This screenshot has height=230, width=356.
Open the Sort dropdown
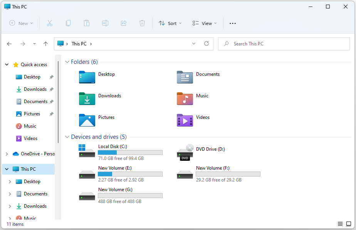tap(170, 23)
